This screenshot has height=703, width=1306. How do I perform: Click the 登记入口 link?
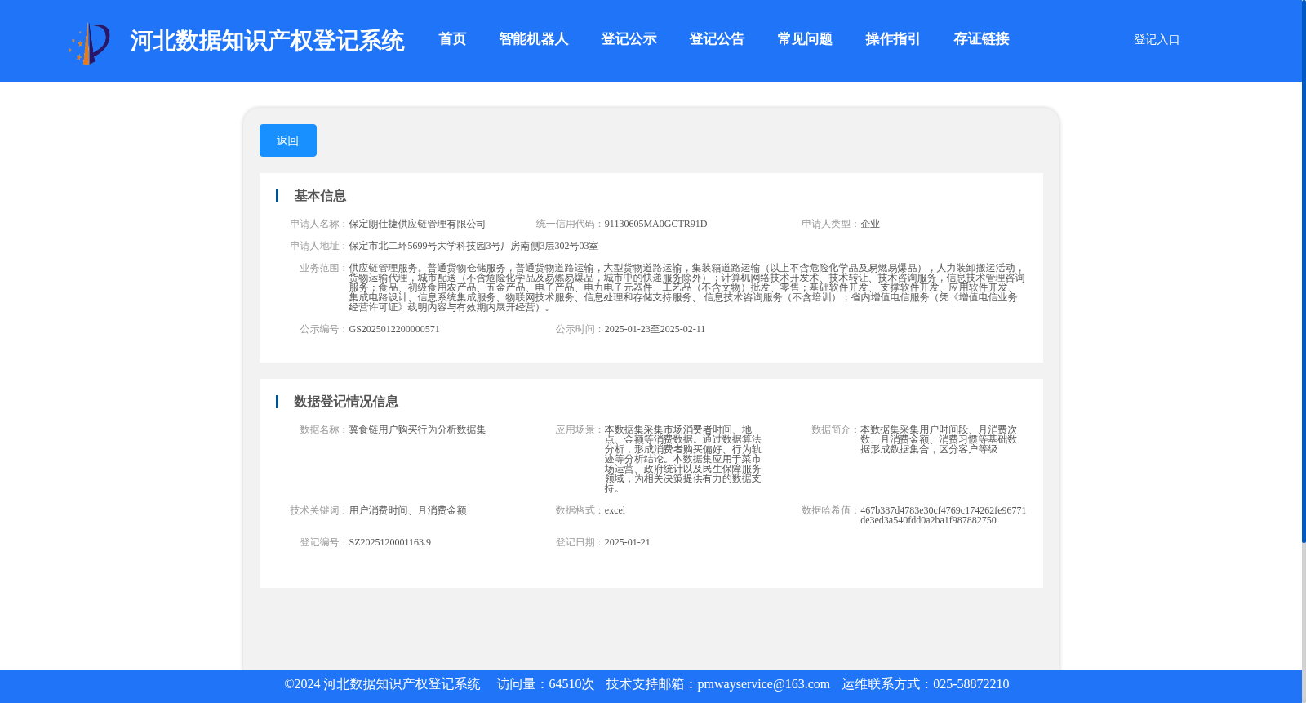point(1157,39)
